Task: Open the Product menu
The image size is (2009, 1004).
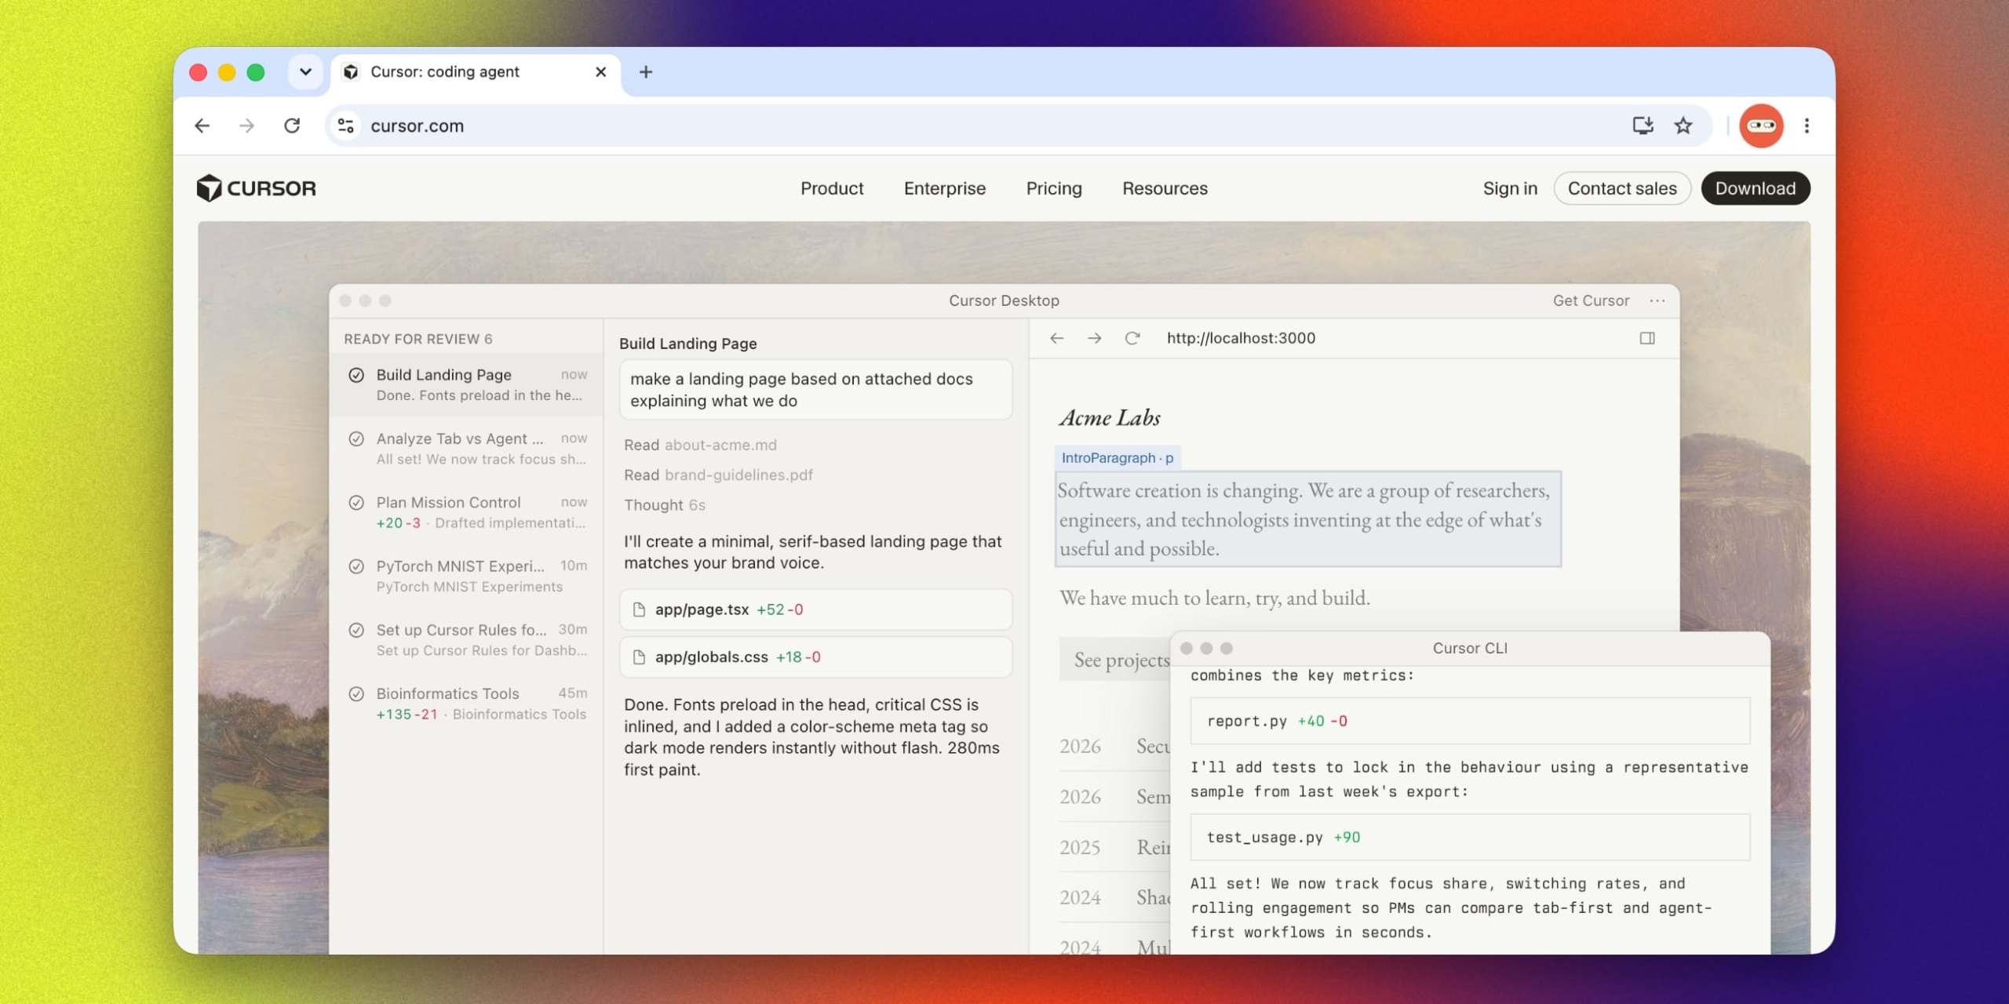Action: point(832,188)
